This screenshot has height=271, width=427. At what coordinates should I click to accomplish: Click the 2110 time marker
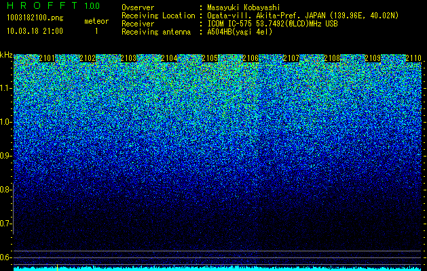413,58
